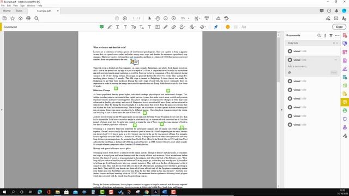349x196 pixels.
Task: Collapse the Sticky Note comments group
Action: 337,43
